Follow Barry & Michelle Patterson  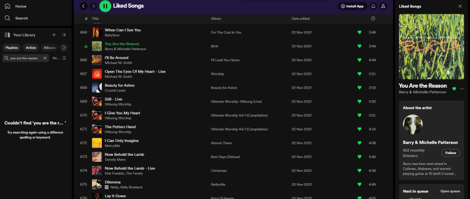(450, 153)
